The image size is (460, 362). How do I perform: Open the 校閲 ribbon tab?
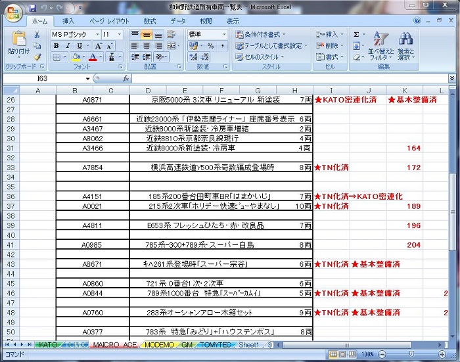coord(206,21)
